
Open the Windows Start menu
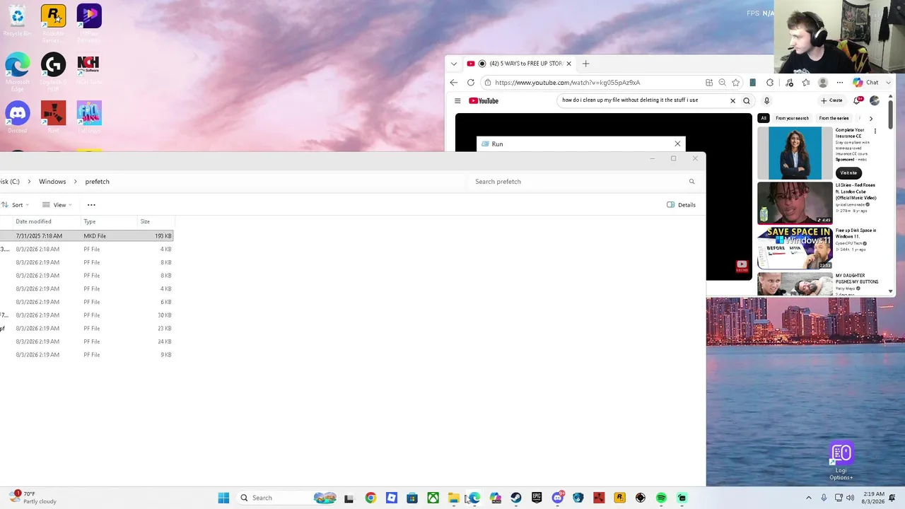click(x=223, y=498)
